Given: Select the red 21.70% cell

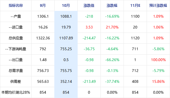Looking at the screenshot, I should (112, 27).
